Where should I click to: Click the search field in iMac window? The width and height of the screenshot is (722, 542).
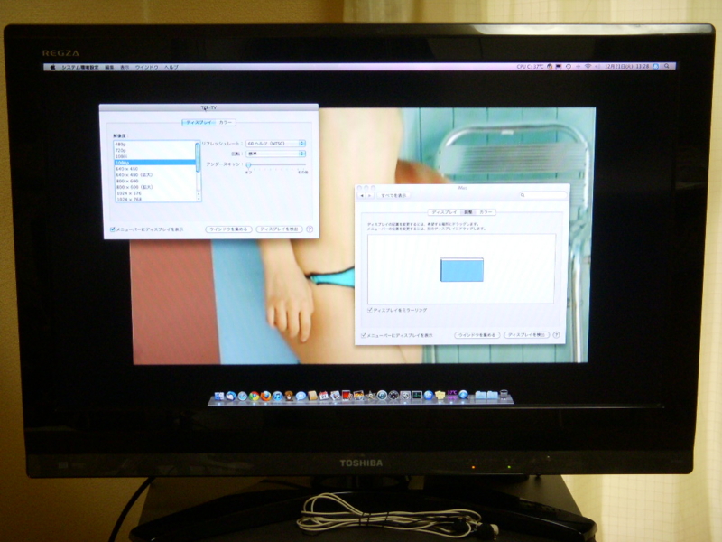[x=542, y=195]
